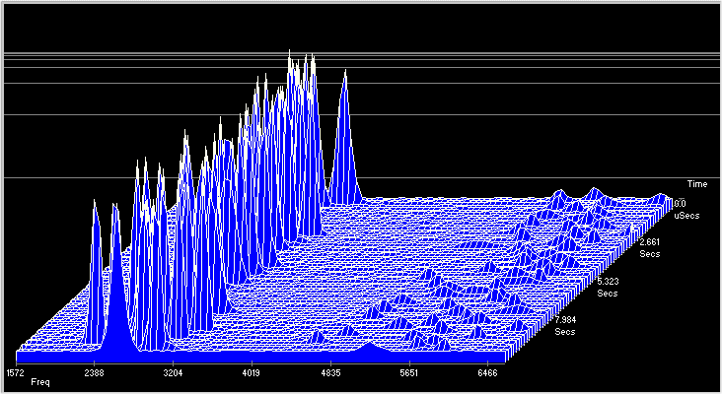Select the 5.323 Secs time marker

tap(608, 288)
